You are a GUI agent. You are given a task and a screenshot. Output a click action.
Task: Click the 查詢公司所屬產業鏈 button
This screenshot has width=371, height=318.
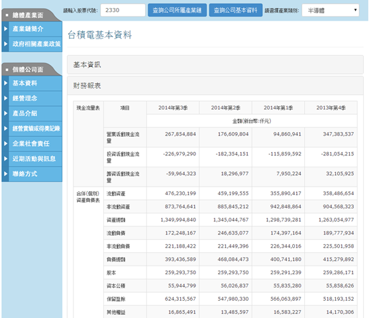pyautogui.click(x=177, y=10)
